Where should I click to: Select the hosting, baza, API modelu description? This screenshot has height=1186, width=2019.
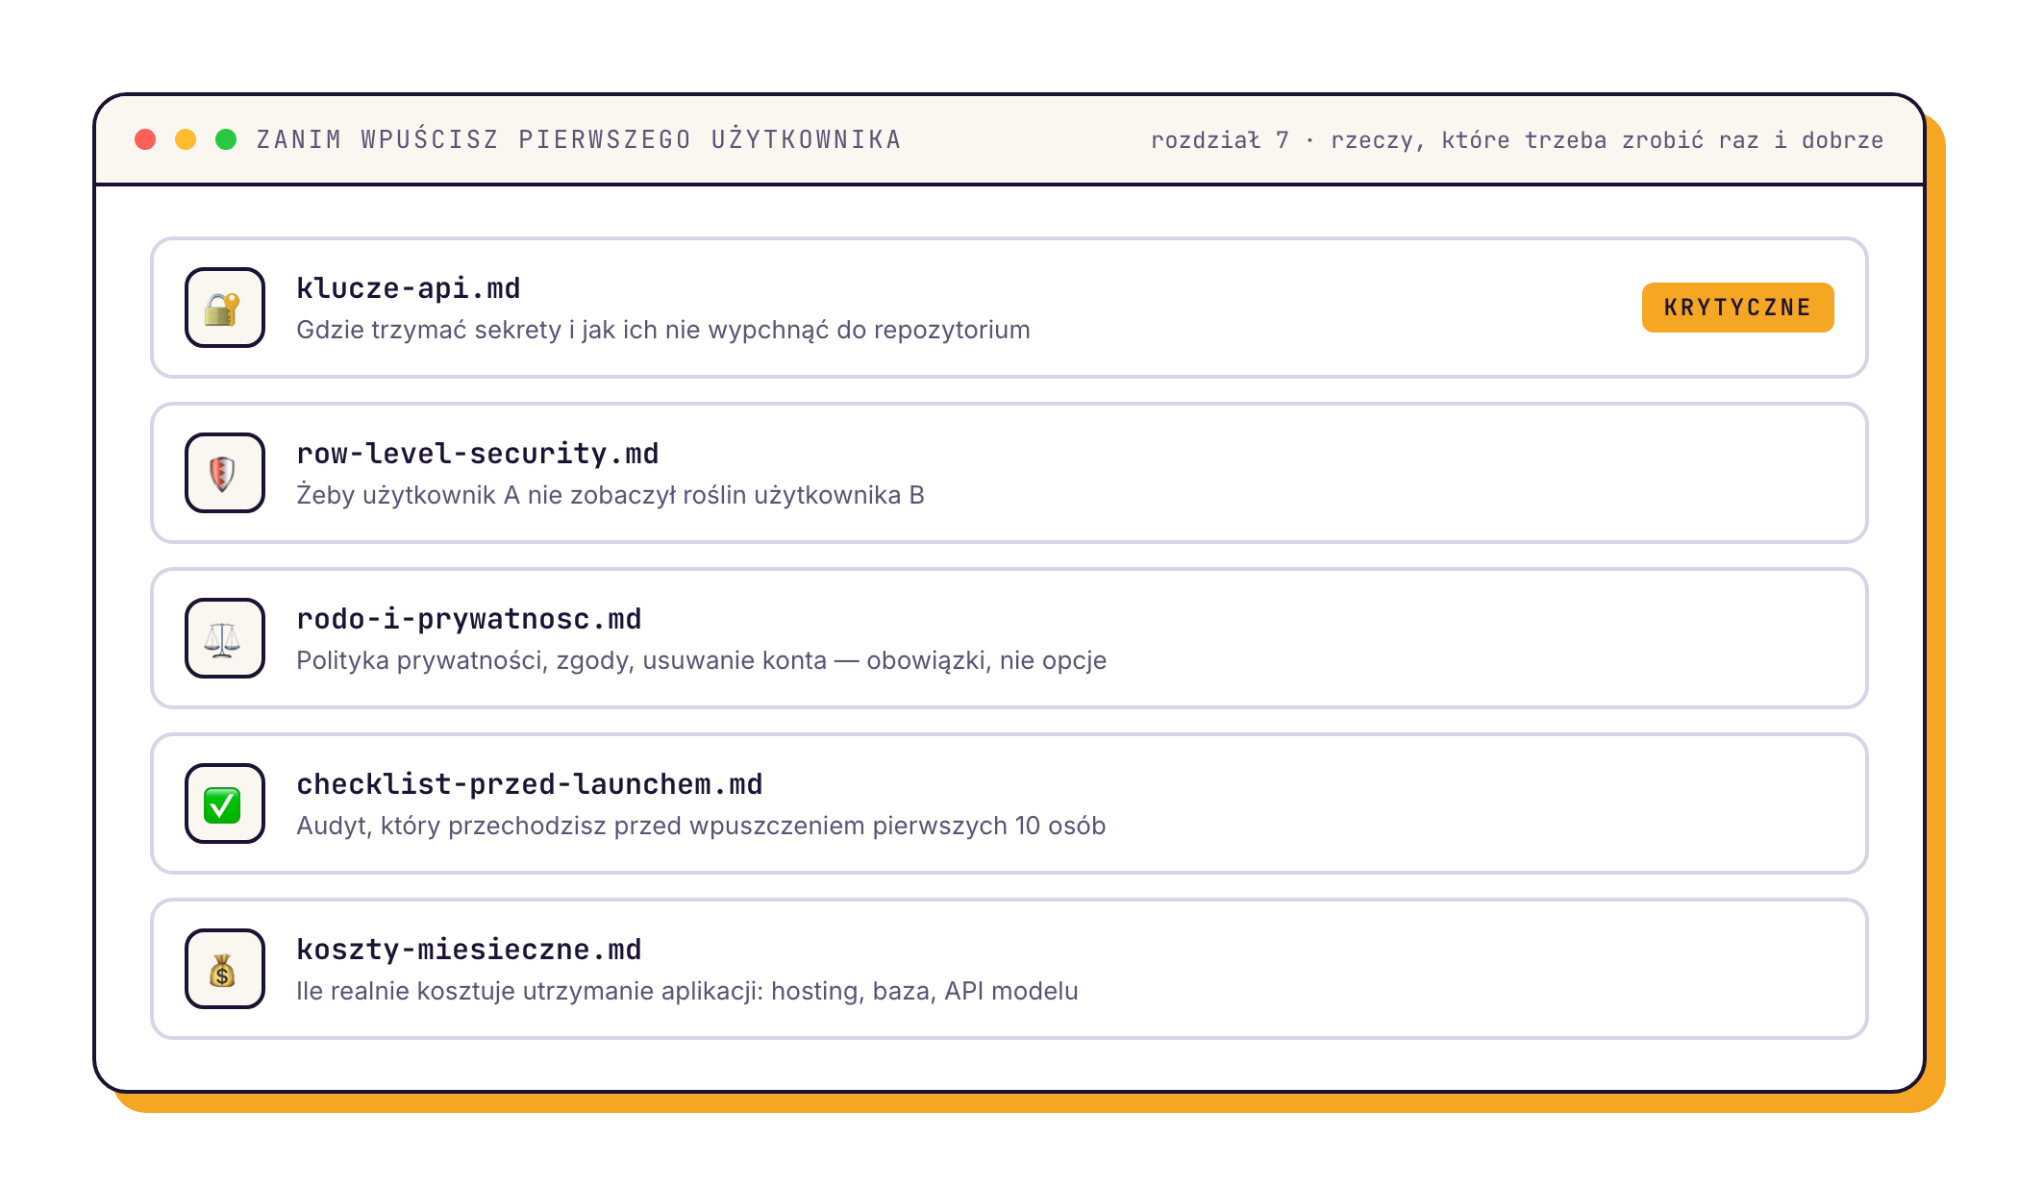tap(687, 991)
